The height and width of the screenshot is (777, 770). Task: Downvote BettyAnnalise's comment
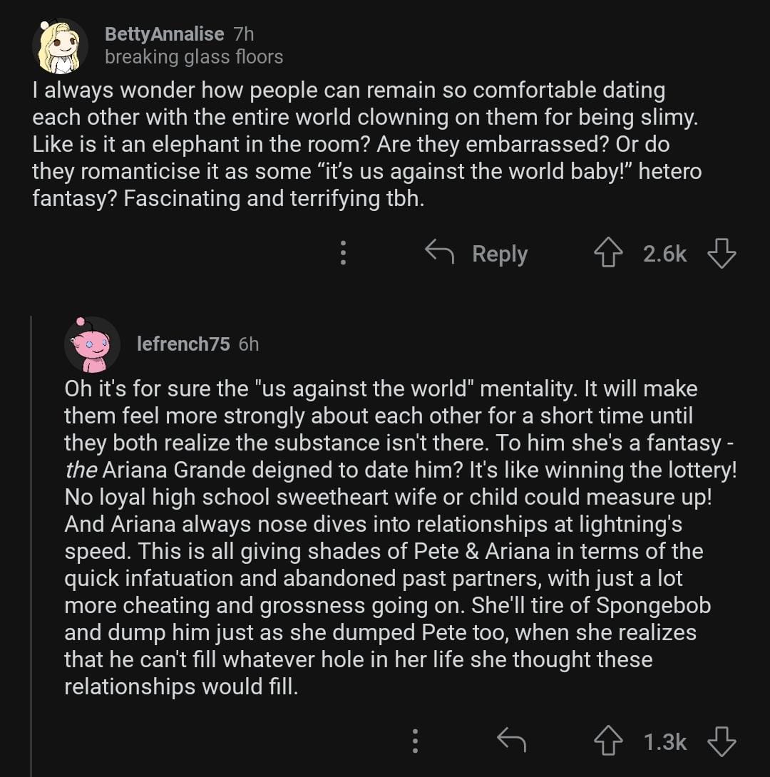point(721,254)
